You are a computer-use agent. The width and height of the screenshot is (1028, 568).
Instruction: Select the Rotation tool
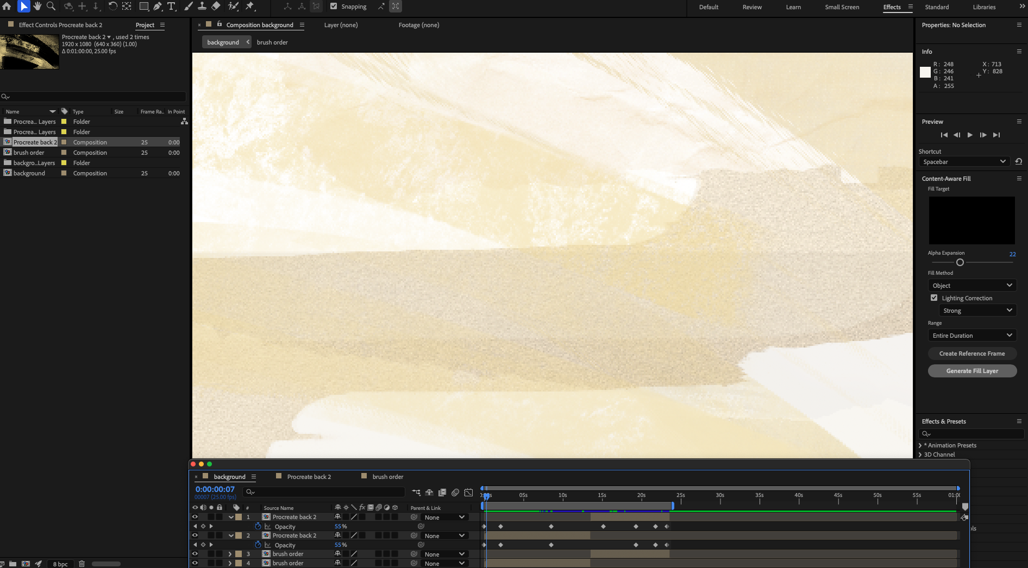pyautogui.click(x=112, y=7)
